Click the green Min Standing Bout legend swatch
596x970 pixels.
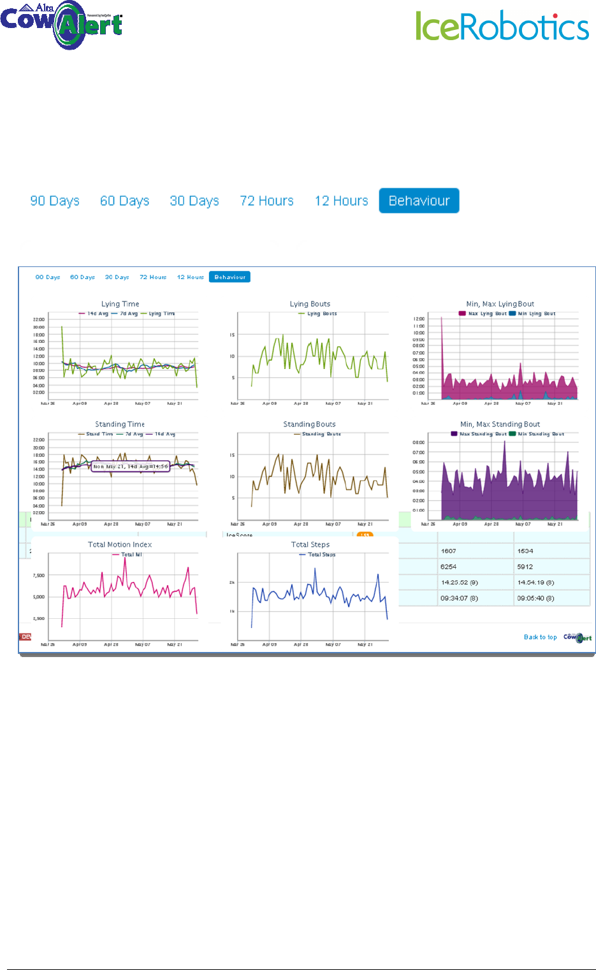512,434
